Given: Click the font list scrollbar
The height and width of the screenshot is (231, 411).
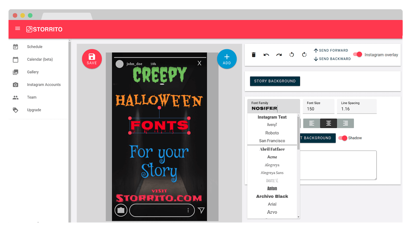Looking at the screenshot, I should point(298,133).
